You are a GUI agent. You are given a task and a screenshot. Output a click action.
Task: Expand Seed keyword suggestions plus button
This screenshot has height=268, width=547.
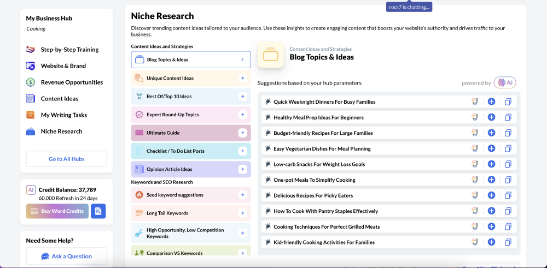point(242,195)
